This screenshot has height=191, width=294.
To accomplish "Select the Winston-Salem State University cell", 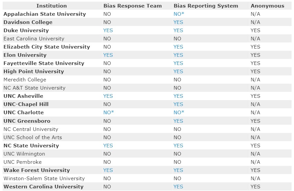I will 44,179.
